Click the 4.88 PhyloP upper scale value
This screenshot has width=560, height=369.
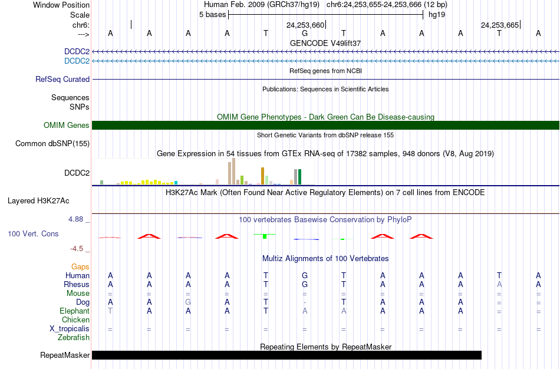pyautogui.click(x=75, y=219)
